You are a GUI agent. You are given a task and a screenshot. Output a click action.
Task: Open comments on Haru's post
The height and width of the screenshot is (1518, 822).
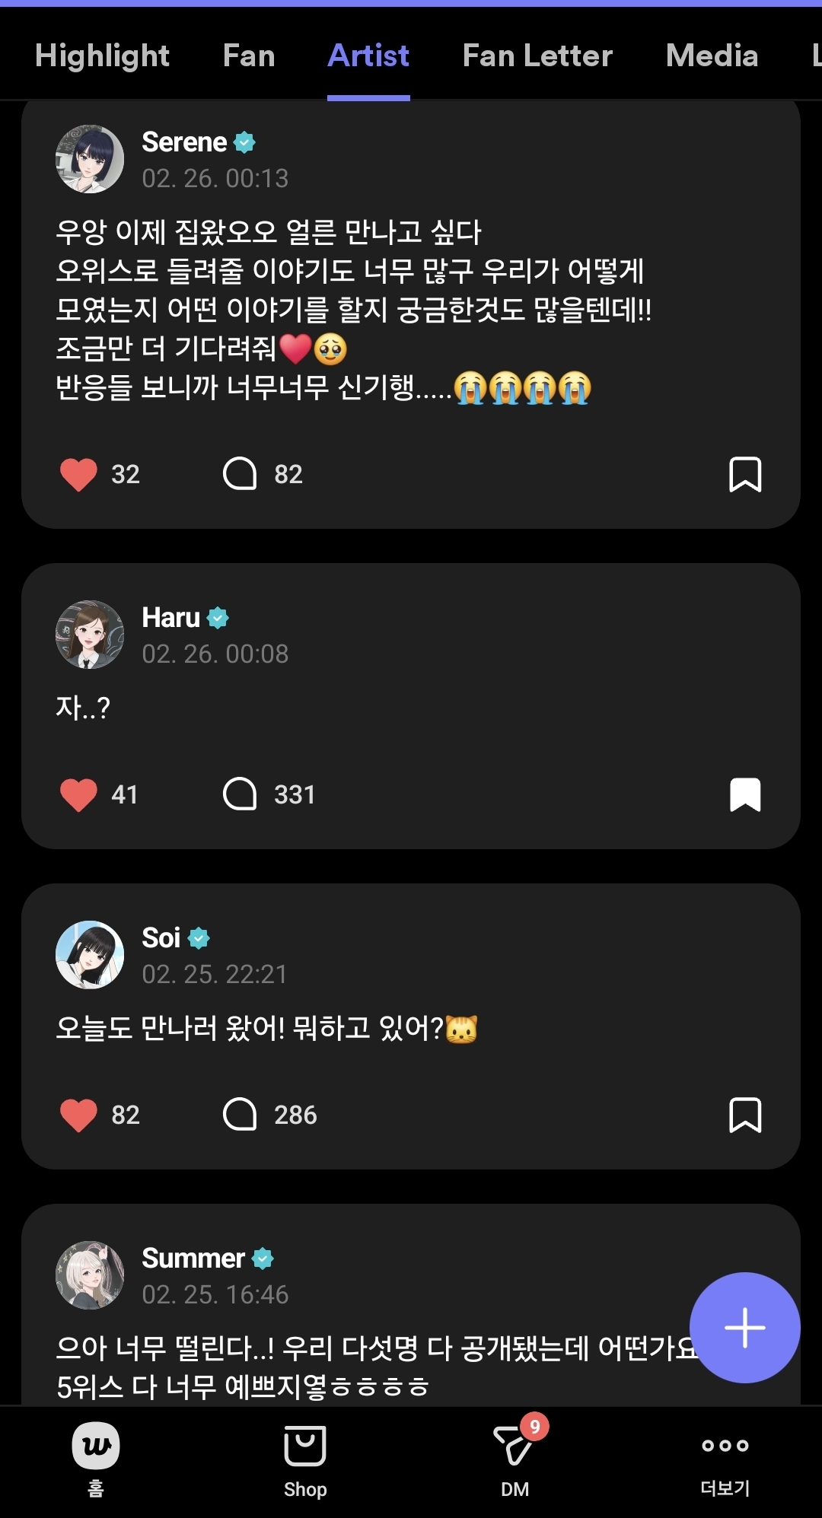(x=240, y=794)
